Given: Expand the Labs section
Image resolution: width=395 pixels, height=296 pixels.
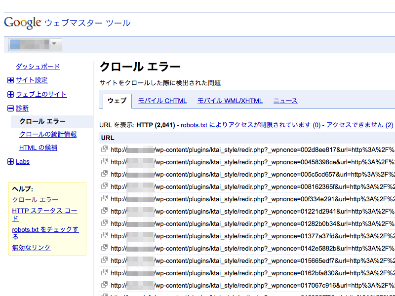Looking at the screenshot, I should [10, 162].
